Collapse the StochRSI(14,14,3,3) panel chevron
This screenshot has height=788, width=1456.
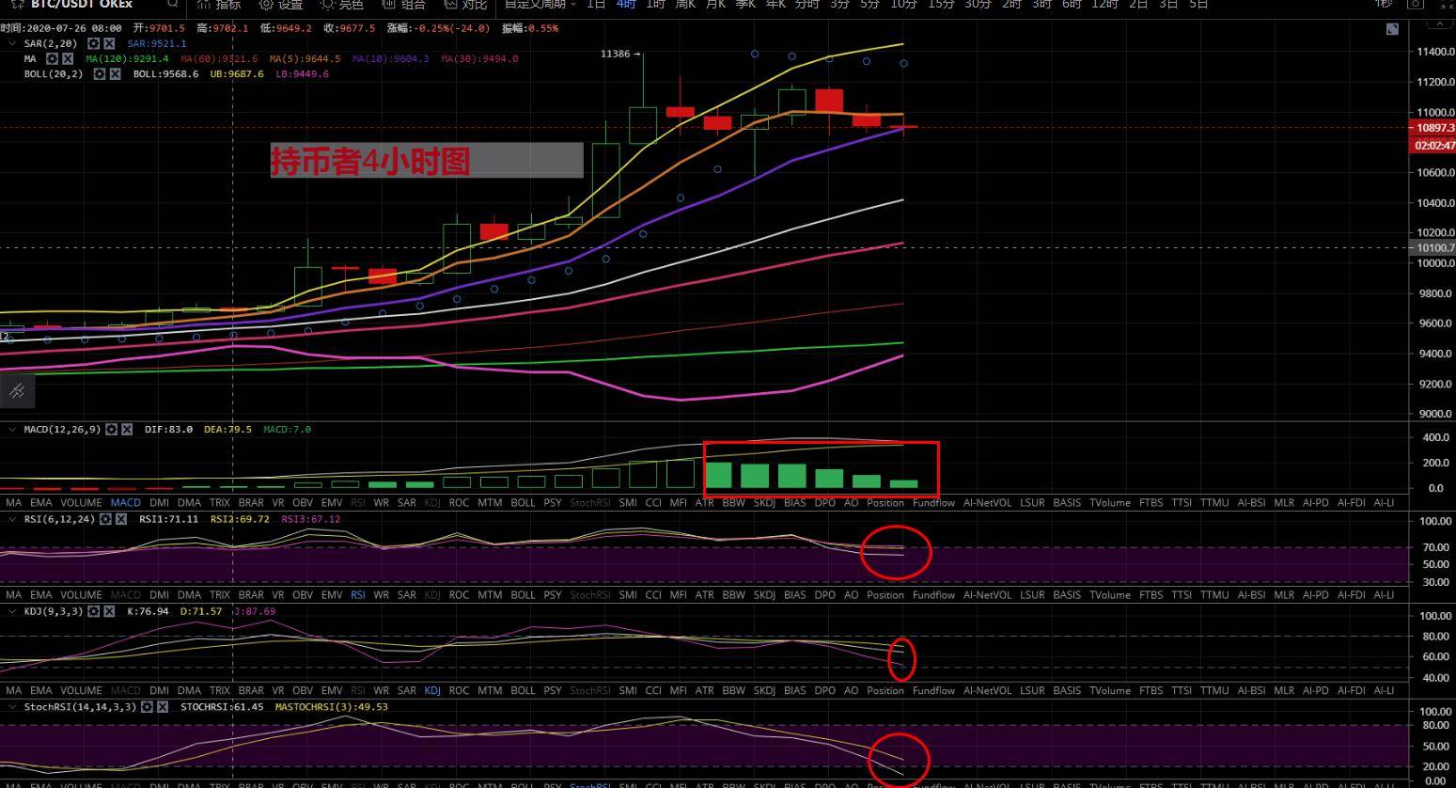click(12, 706)
